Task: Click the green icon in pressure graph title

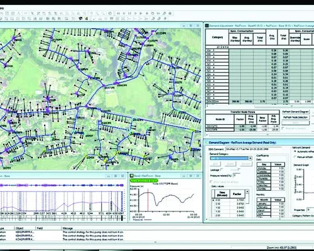Action: pyautogui.click(x=132, y=176)
